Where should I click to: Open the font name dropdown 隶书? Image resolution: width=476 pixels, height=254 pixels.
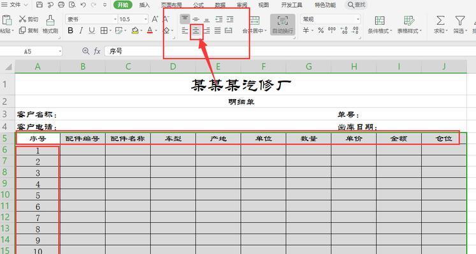click(x=115, y=19)
